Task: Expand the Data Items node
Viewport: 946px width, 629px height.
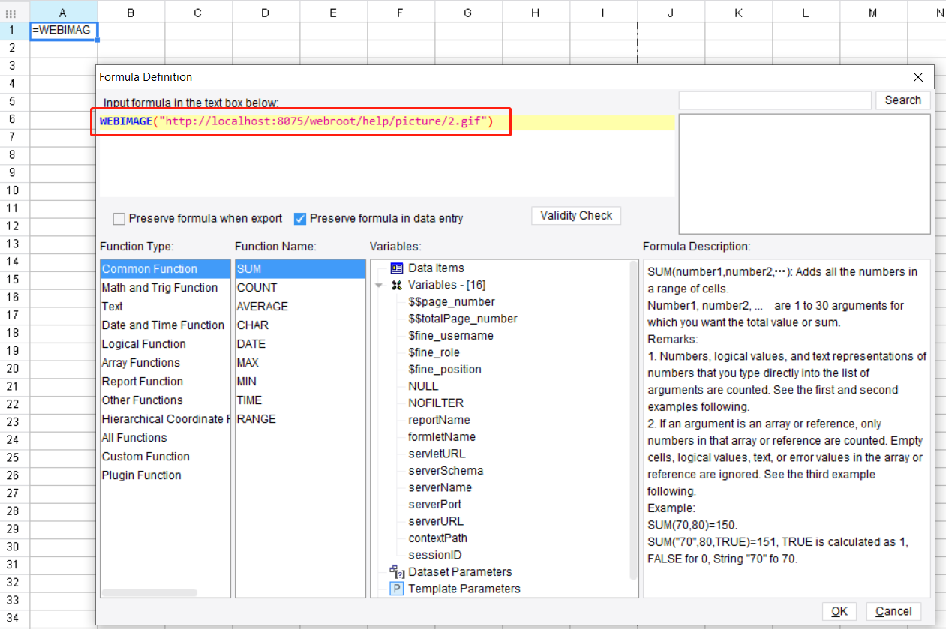Action: tap(380, 268)
